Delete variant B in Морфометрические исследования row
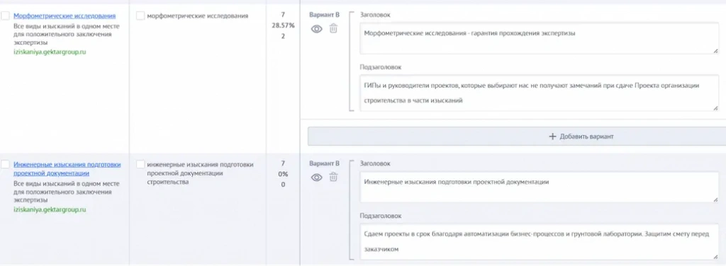This screenshot has width=726, height=266. coord(333,28)
